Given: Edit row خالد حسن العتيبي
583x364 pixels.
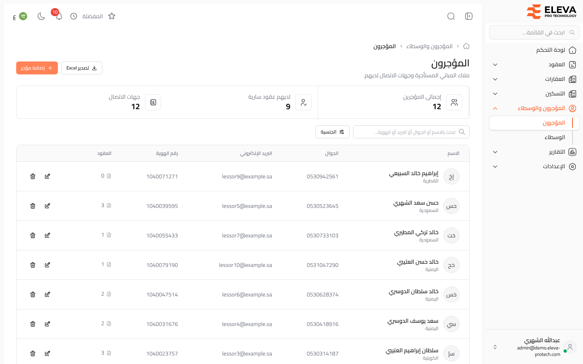Looking at the screenshot, I should click(47, 265).
